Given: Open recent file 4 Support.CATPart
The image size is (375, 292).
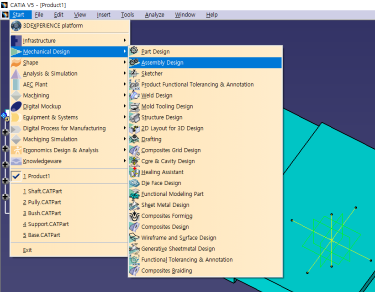Looking at the screenshot, I should click(x=69, y=224).
